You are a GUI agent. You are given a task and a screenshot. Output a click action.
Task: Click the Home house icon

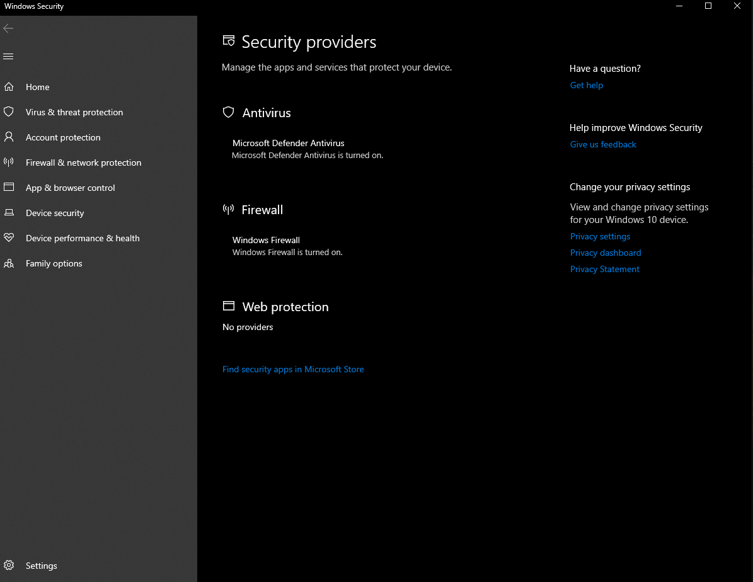pyautogui.click(x=9, y=87)
